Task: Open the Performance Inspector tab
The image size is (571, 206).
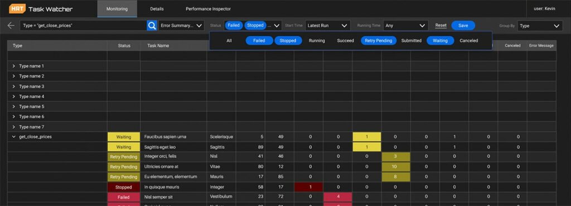Action: [208, 9]
